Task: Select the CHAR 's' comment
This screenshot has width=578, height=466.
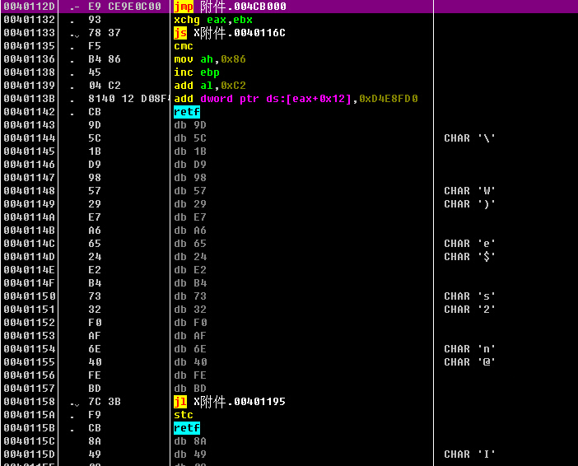Action: 469,296
